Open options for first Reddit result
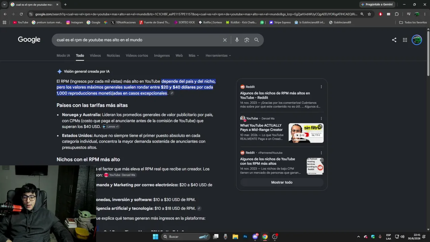This screenshot has height=242, width=430. [321, 87]
